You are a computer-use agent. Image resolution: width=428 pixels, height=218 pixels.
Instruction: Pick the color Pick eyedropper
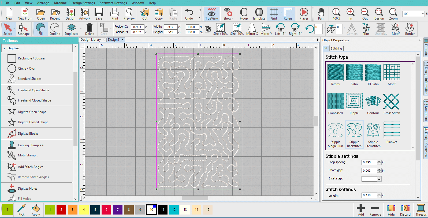coord(21,210)
